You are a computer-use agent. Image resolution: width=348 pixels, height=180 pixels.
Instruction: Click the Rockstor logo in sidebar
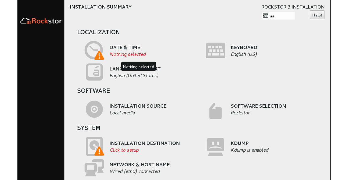tap(41, 21)
